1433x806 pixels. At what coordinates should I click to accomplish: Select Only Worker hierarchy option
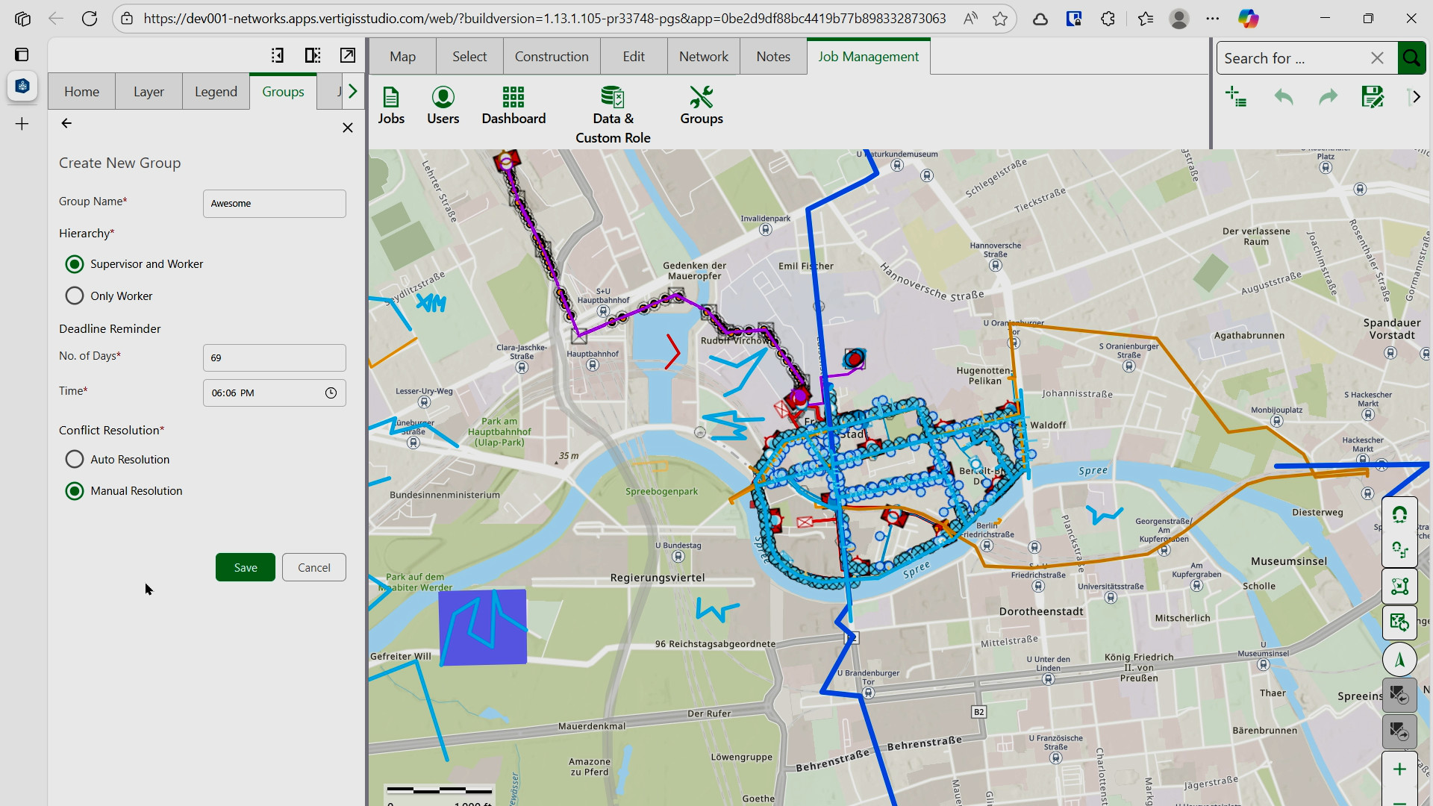(x=75, y=296)
